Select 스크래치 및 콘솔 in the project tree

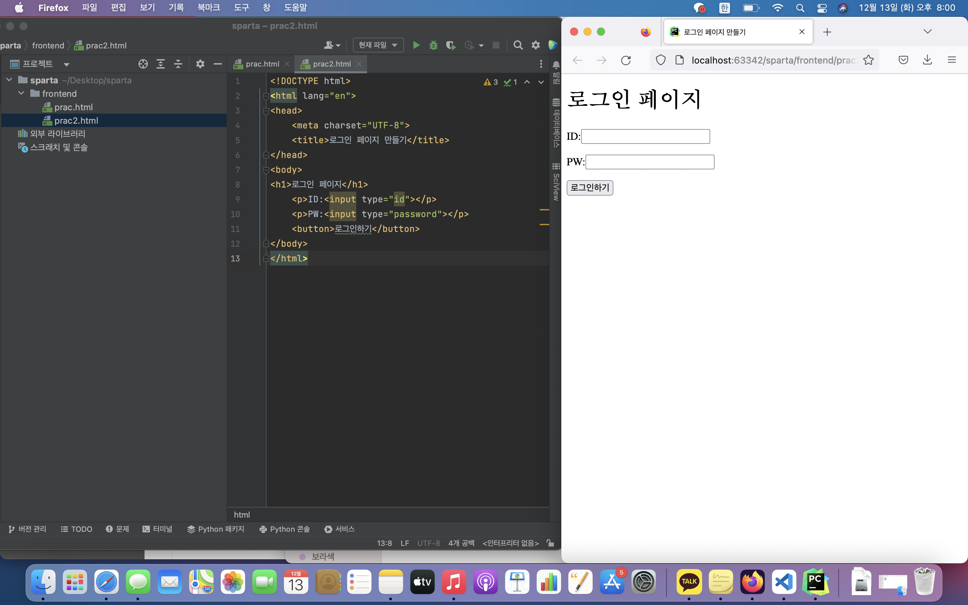tap(59, 147)
